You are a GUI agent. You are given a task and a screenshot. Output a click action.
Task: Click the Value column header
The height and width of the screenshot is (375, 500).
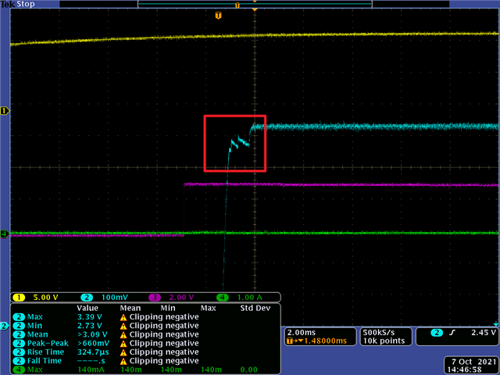[87, 308]
